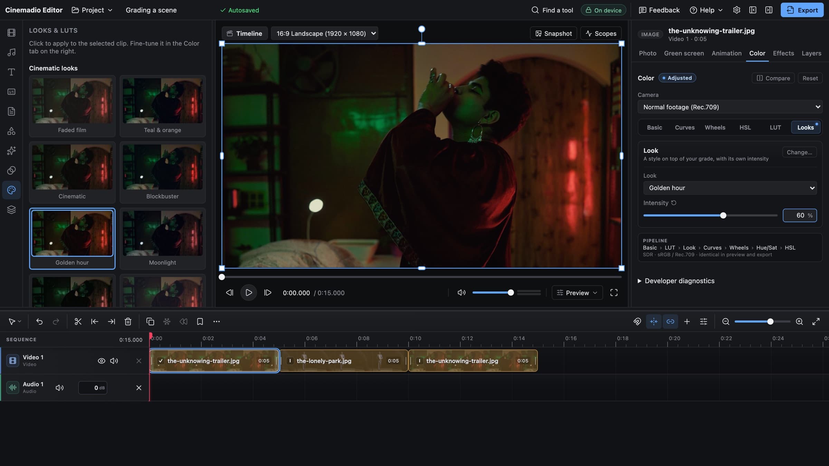The width and height of the screenshot is (829, 466).
Task: Click the Compare button
Action: 773,78
